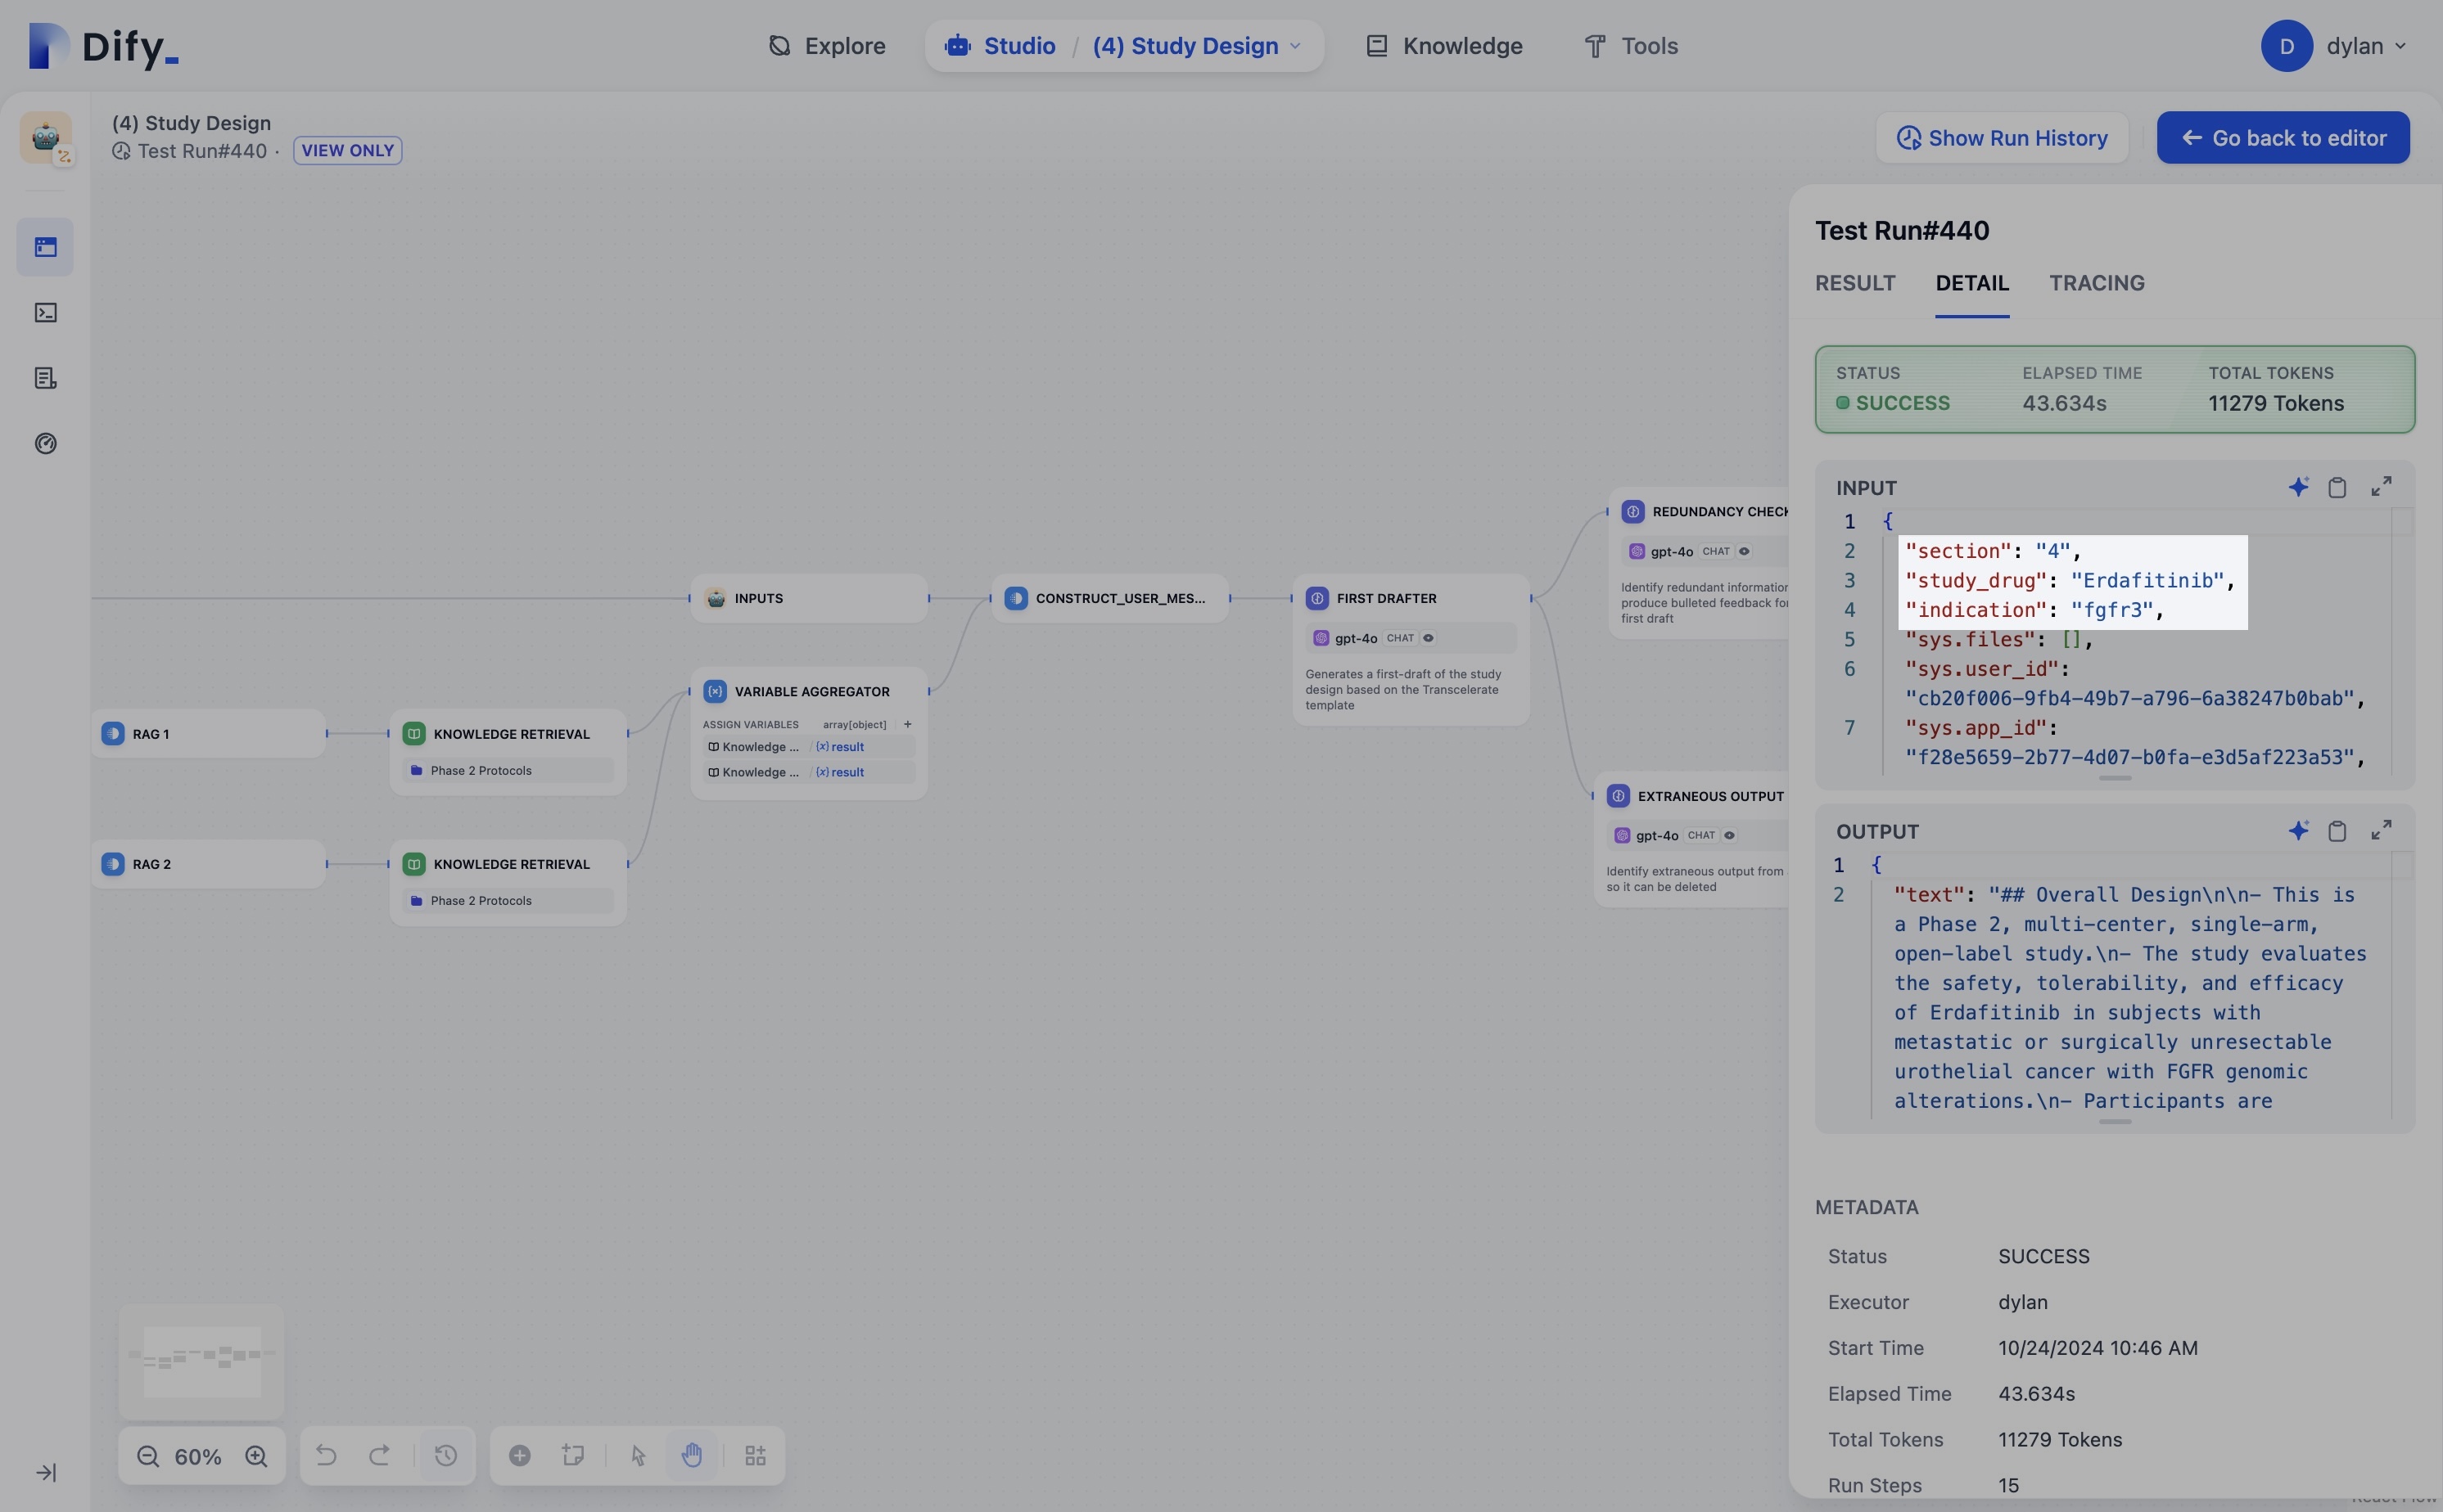This screenshot has width=2443, height=1512.
Task: Grab the OUTPUT panel resize handle
Action: point(2114,1122)
